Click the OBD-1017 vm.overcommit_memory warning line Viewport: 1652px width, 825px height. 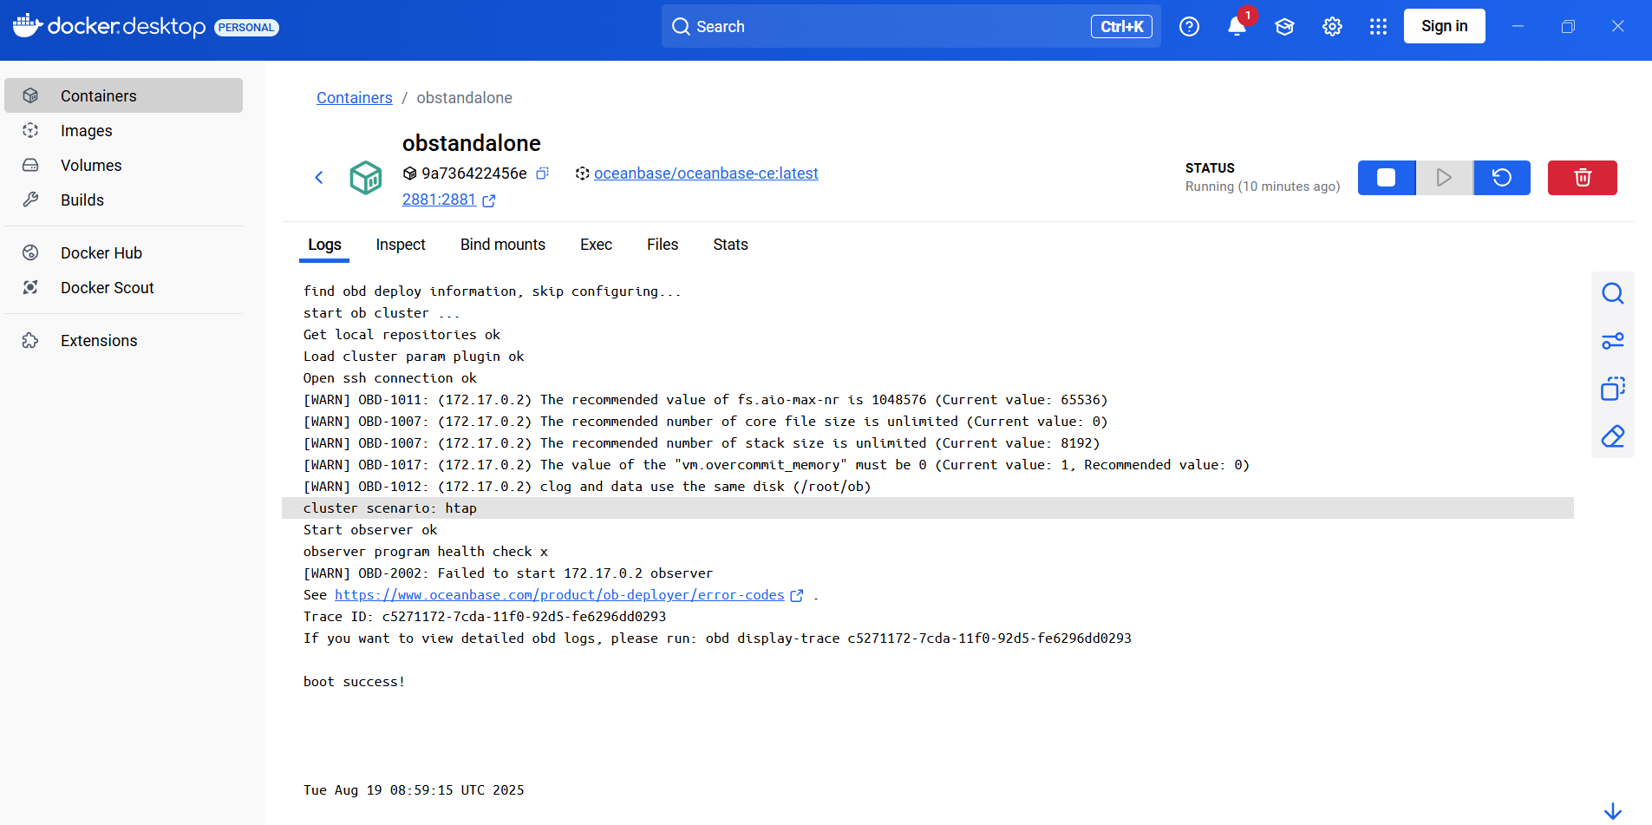pyautogui.click(x=776, y=465)
